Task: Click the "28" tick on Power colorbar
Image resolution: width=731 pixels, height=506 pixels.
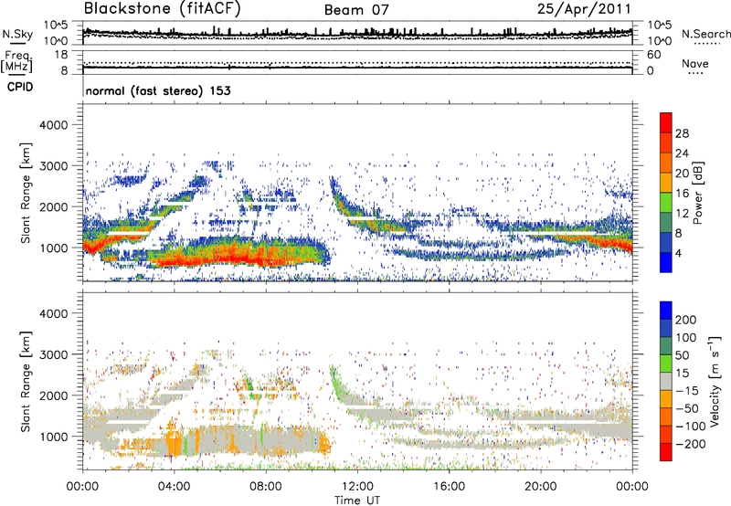Action: [x=682, y=133]
